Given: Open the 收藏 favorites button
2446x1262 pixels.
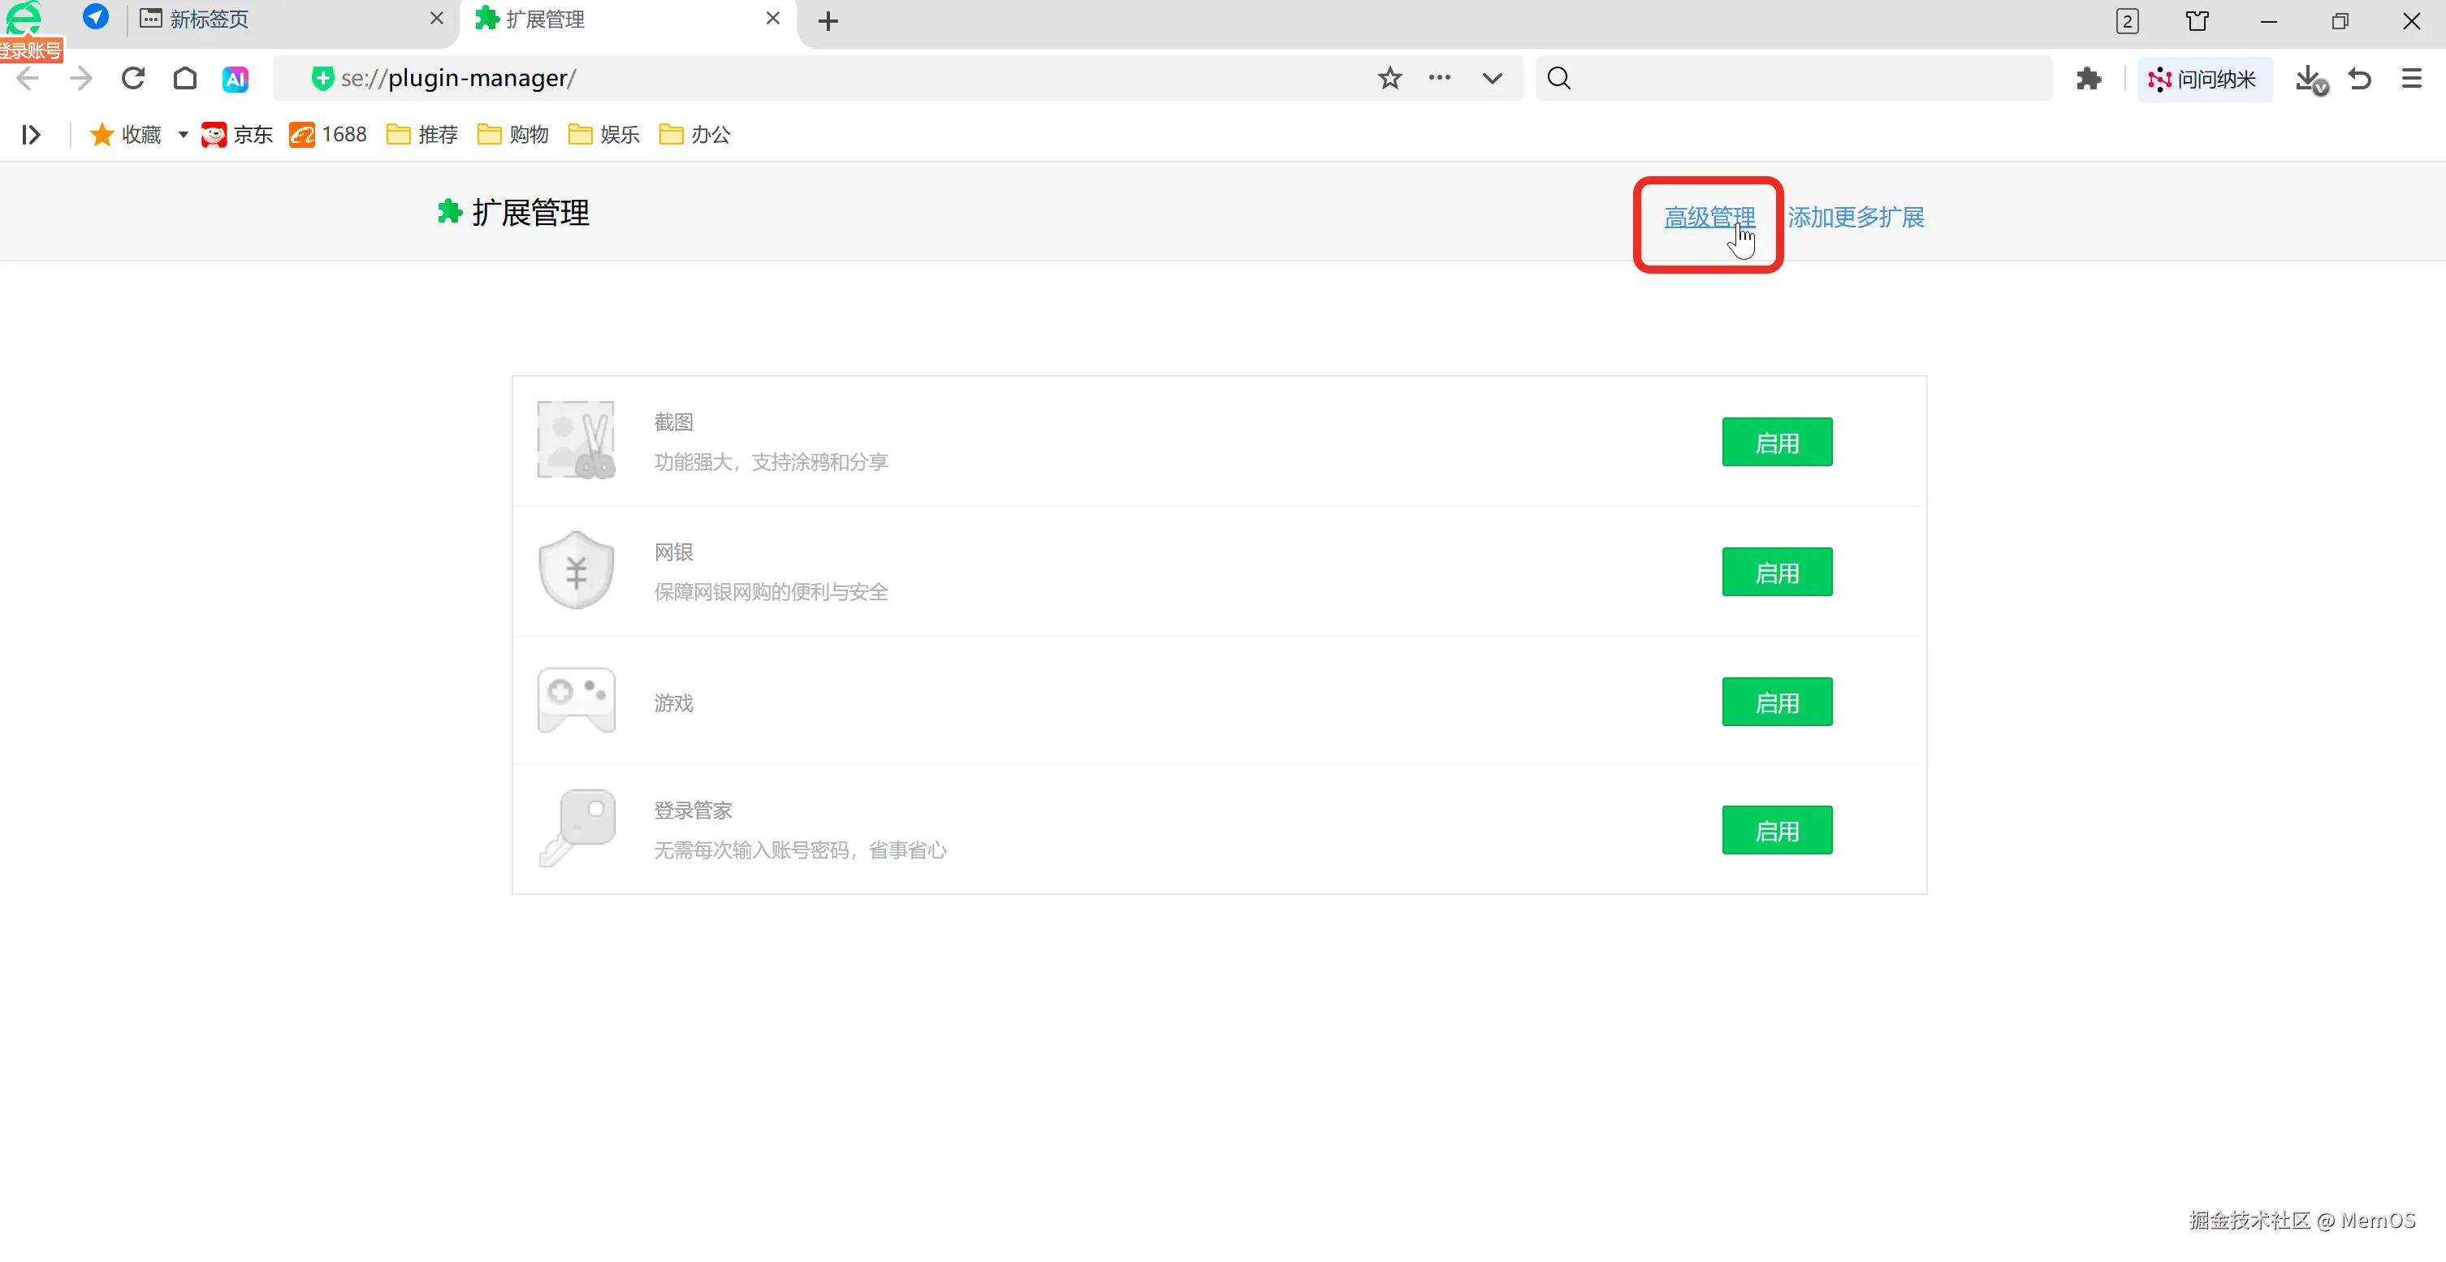Looking at the screenshot, I should pos(127,135).
